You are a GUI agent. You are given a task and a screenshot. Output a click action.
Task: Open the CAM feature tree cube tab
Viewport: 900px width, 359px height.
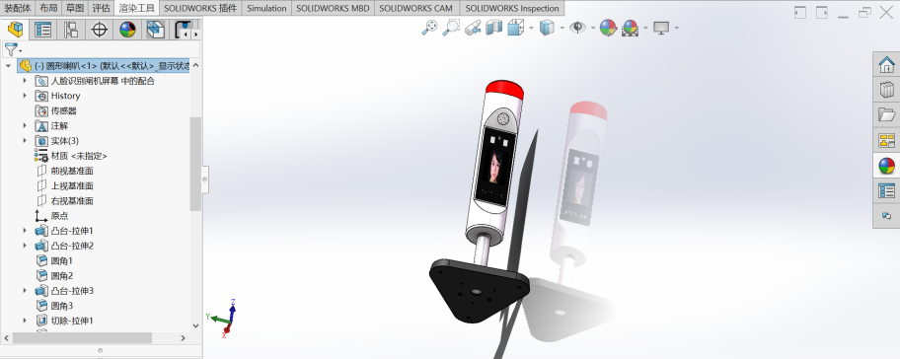click(x=156, y=30)
